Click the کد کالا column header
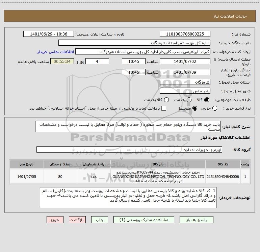Image resolution: width=260 pixels, height=252 pixels. pyautogui.click(x=223, y=164)
